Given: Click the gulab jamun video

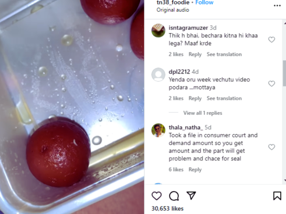Looking at the screenshot, I should (72, 107).
